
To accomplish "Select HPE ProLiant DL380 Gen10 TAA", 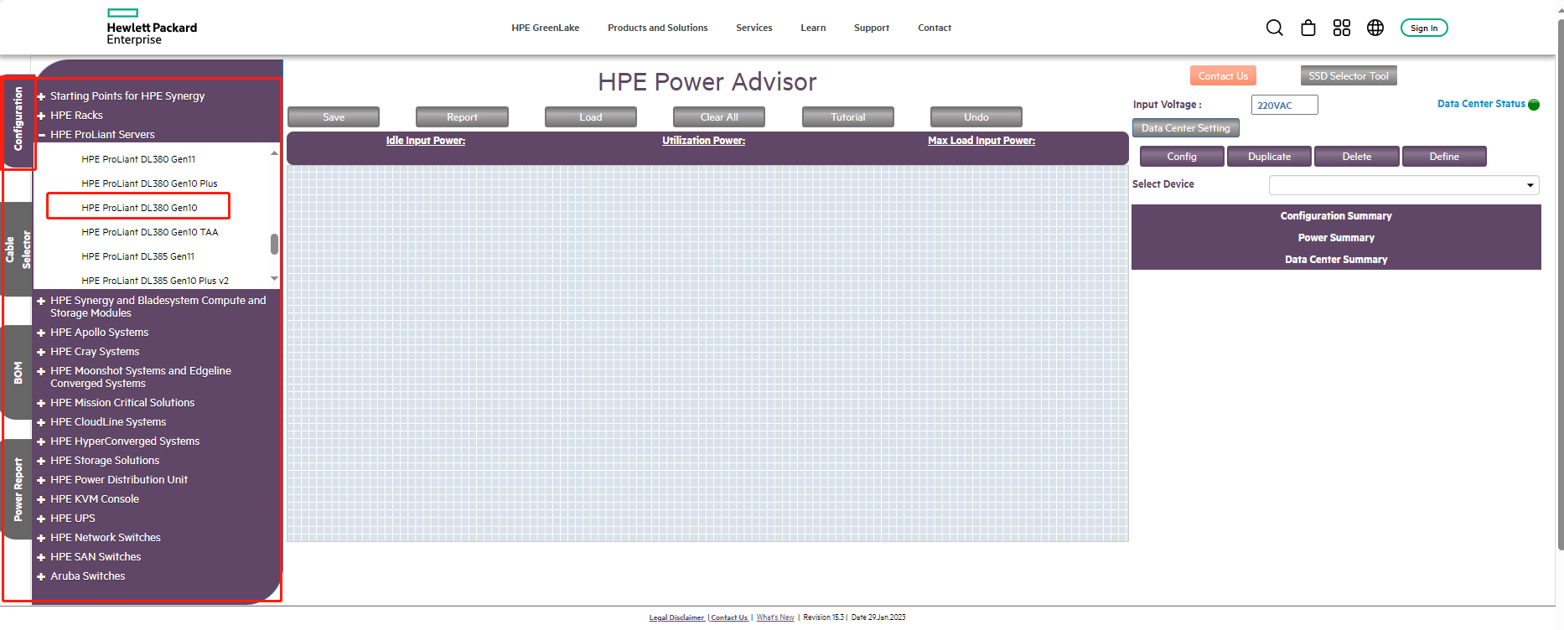I will (150, 232).
